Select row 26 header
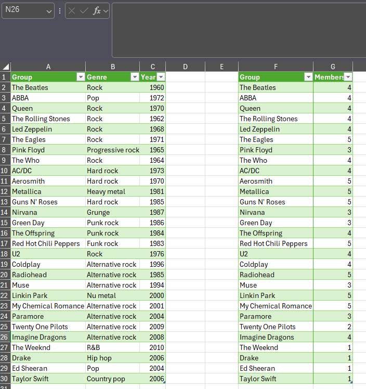366x389 pixels. pyautogui.click(x=5, y=337)
